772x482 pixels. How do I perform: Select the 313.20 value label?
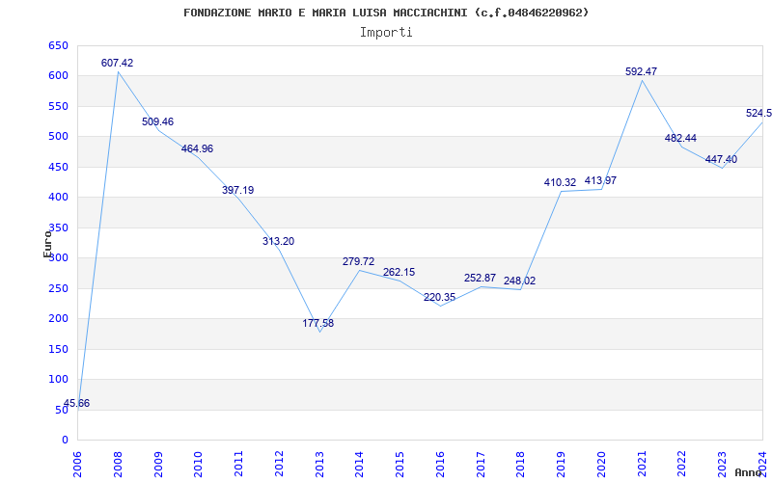click(x=278, y=242)
